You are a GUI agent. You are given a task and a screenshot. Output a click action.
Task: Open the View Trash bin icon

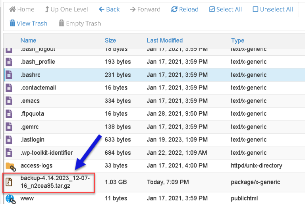[x=12, y=23]
